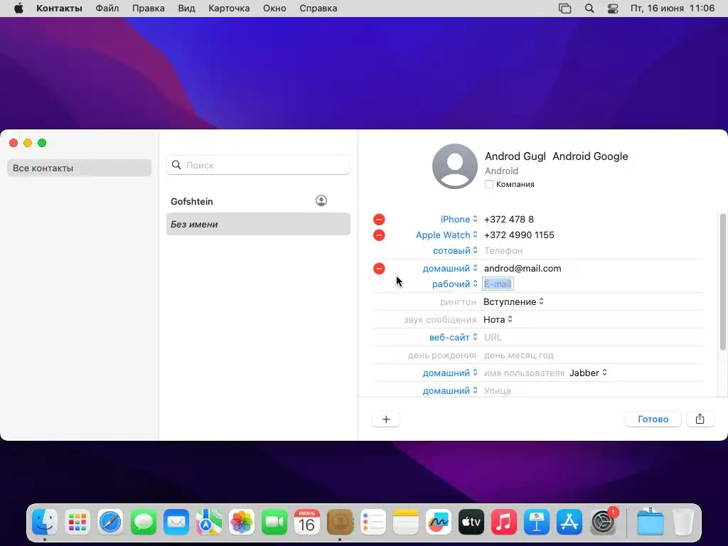Change the Apple Watch phone label
Screen dimensions: 728x546
(x=446, y=235)
